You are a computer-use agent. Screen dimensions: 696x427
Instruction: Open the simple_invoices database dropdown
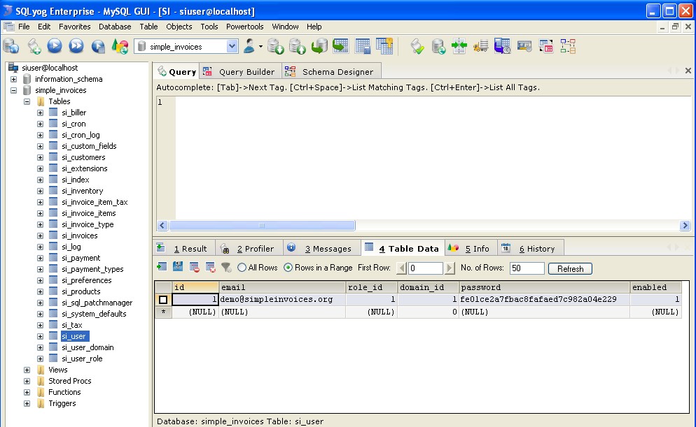232,46
